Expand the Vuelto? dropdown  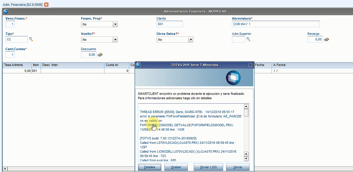pos(115,39)
